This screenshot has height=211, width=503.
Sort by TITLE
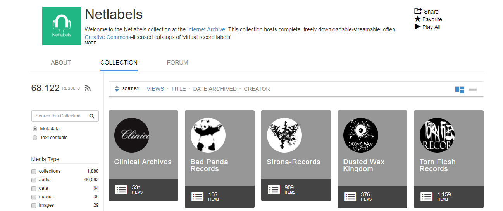[179, 89]
